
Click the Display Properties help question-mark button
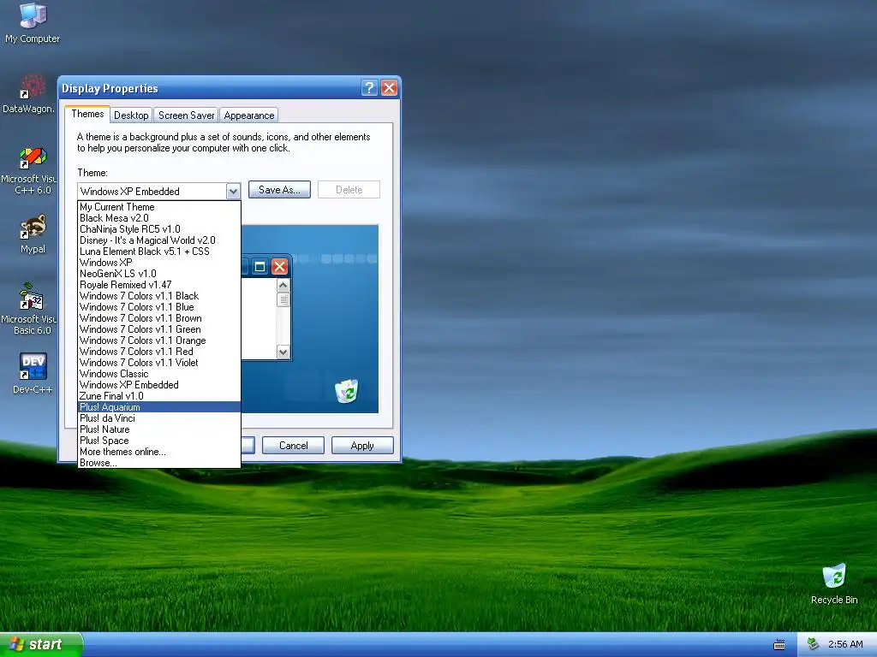pyautogui.click(x=369, y=88)
